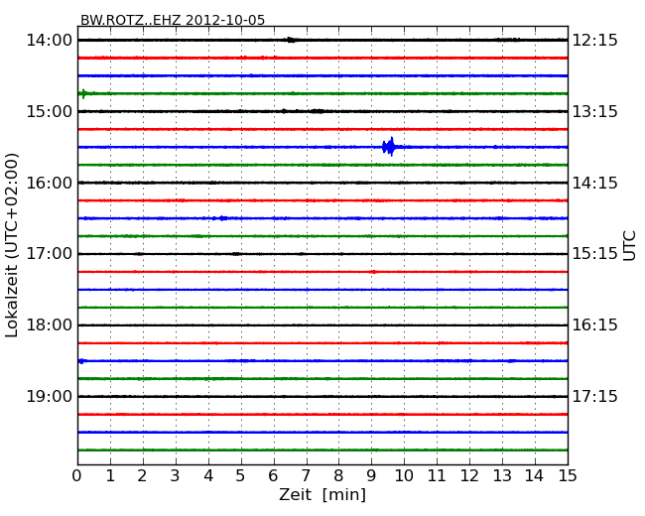The image size is (645, 516).
Task: Click the green spike at start of 14:45 trace
Action: (83, 94)
